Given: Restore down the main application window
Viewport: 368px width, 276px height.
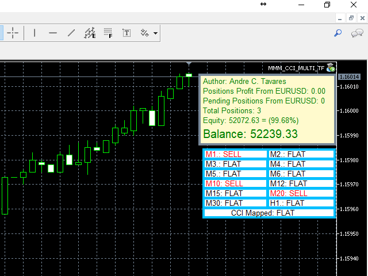Looking at the screenshot, I should click(327, 5).
